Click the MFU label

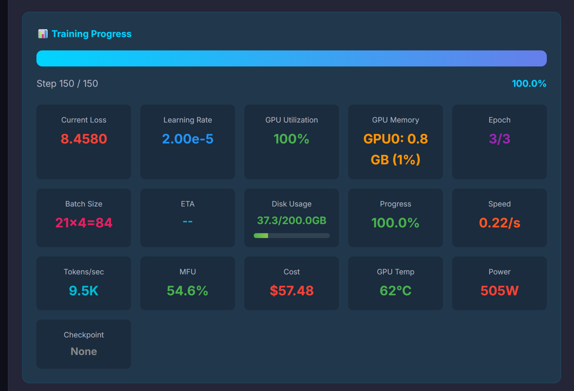pyautogui.click(x=188, y=272)
